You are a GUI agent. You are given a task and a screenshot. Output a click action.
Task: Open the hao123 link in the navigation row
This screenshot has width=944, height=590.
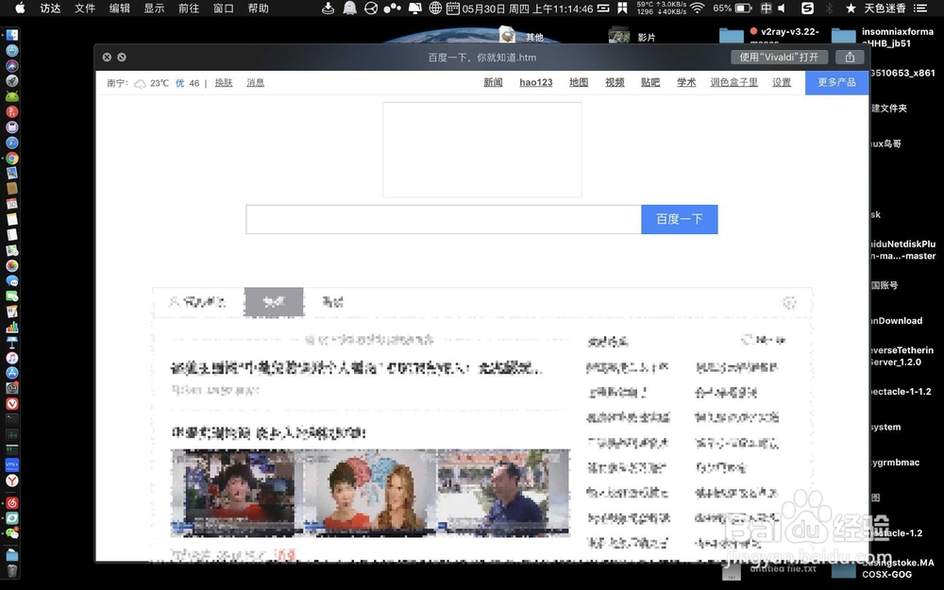(x=535, y=82)
